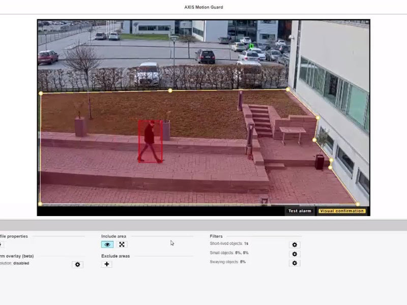Click the AXIS Motion Guard title
The width and height of the screenshot is (407, 305).
click(203, 7)
